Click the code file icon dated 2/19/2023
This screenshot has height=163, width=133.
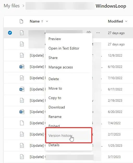(x=22, y=100)
